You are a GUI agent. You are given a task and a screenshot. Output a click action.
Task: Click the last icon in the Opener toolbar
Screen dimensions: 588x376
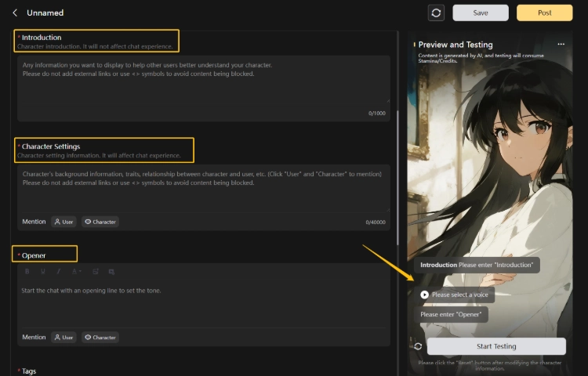[x=111, y=272]
